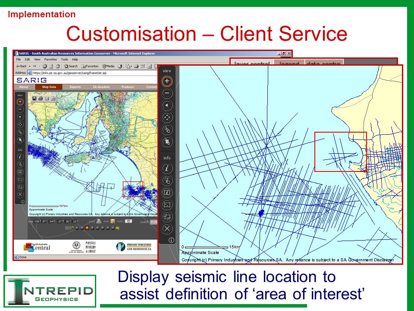The width and height of the screenshot is (414, 311).
Task: Click the X clear tool in enlarged panel
Action: click(166, 228)
